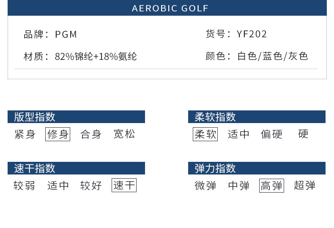
Task: Choose 适中 under 速干指数
Action: (58, 185)
